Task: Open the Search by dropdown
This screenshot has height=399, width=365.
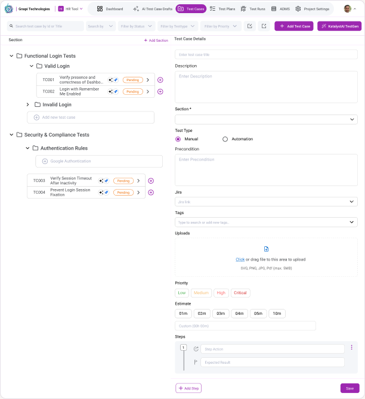Action: [101, 26]
